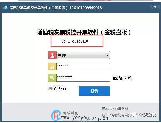
Task: Click the 航天信息股份有限公司 footer text
Action: [117, 115]
